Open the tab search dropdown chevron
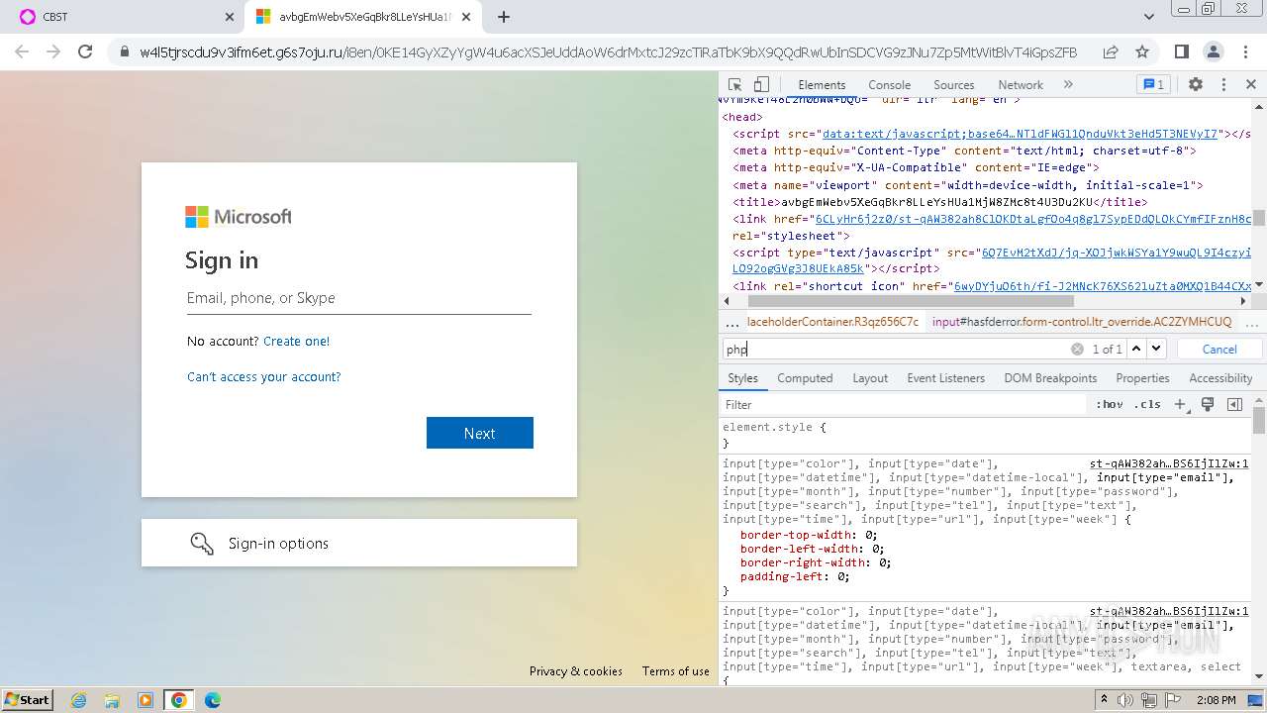The image size is (1267, 713). click(1149, 17)
